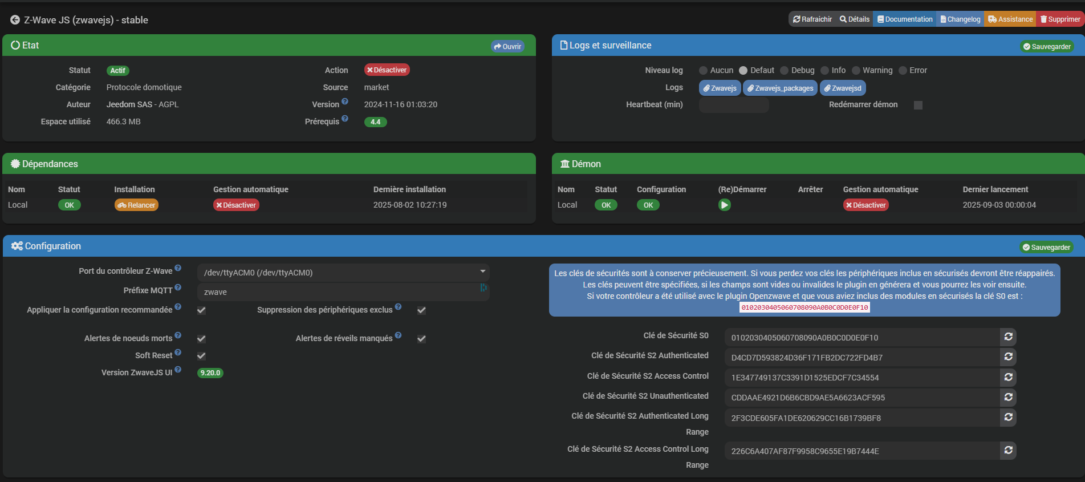Toggle Alertes de réveils manqués checkbox
Screen dimensions: 1085x482
421,339
